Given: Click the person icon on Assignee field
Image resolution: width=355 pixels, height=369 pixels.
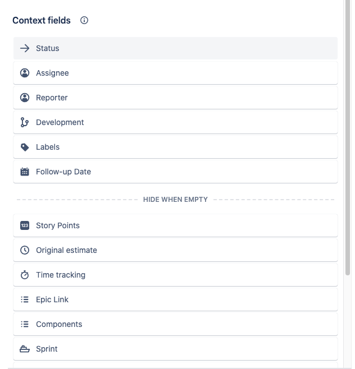Looking at the screenshot, I should (25, 73).
